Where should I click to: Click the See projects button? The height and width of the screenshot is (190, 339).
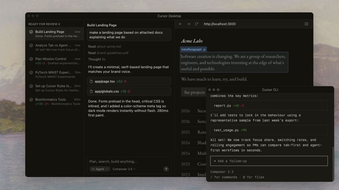click(194, 92)
